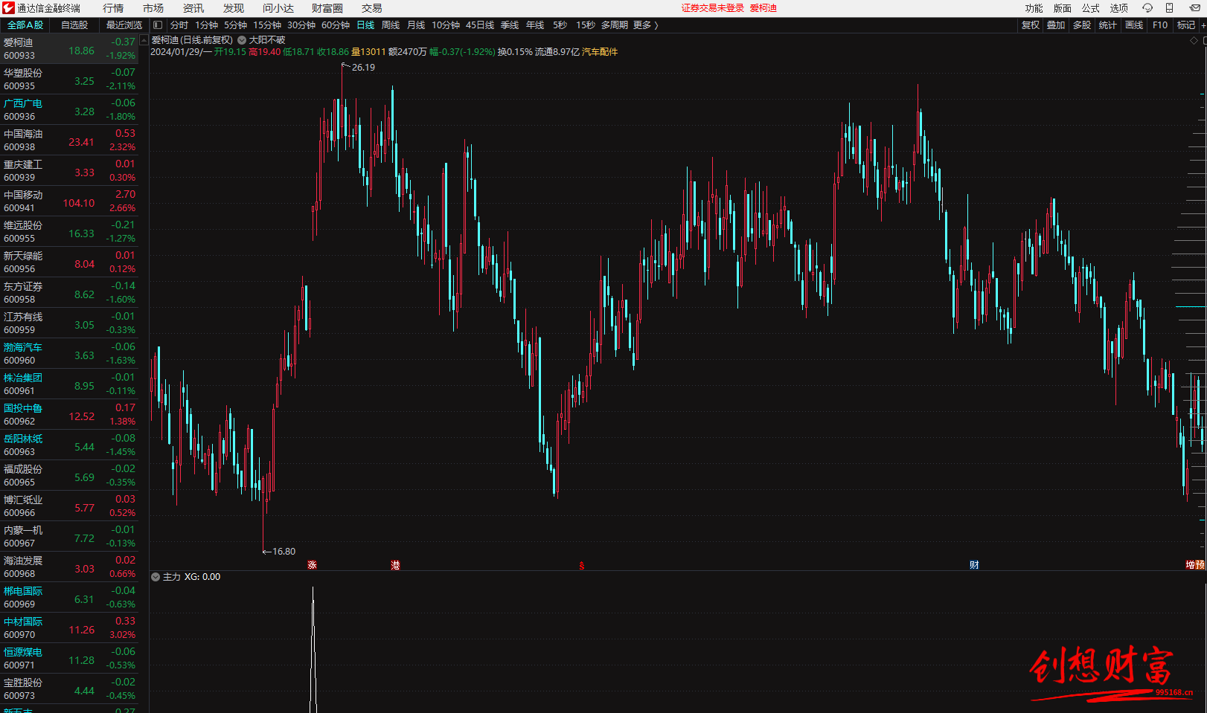Switch to 自选股 list tab
Image resolution: width=1207 pixels, height=713 pixels.
(74, 25)
